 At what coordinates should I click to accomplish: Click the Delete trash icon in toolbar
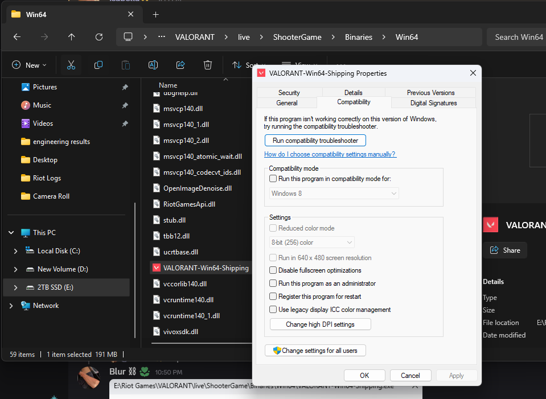208,65
